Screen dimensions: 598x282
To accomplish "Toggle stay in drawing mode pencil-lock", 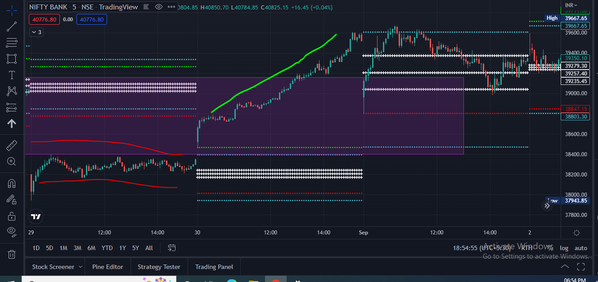I will (x=12, y=199).
